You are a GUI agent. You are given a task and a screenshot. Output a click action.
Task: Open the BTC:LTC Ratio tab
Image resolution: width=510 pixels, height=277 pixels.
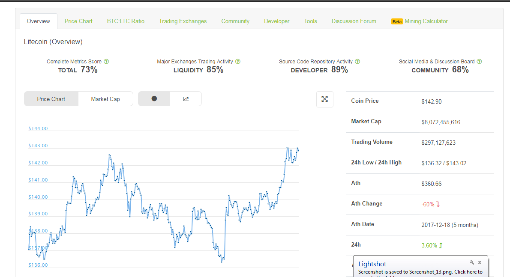(126, 21)
